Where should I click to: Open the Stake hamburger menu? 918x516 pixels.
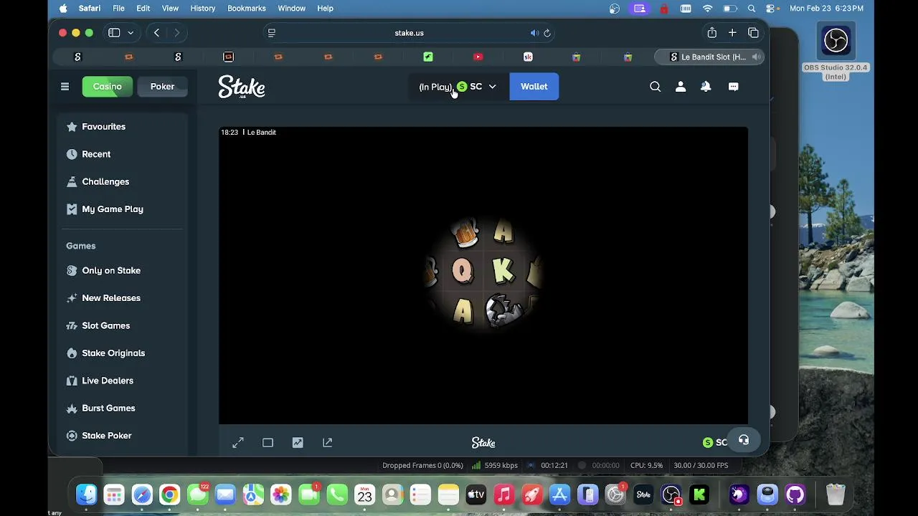tap(65, 87)
